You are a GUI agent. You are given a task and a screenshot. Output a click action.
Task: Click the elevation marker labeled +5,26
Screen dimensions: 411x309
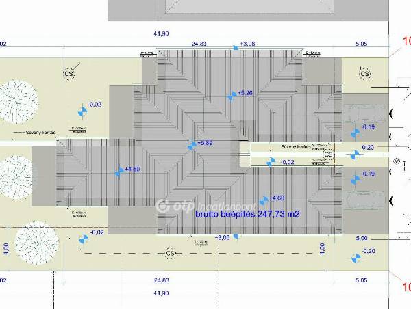pos(232,96)
